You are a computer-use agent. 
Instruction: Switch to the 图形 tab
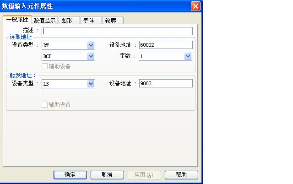click(x=68, y=20)
